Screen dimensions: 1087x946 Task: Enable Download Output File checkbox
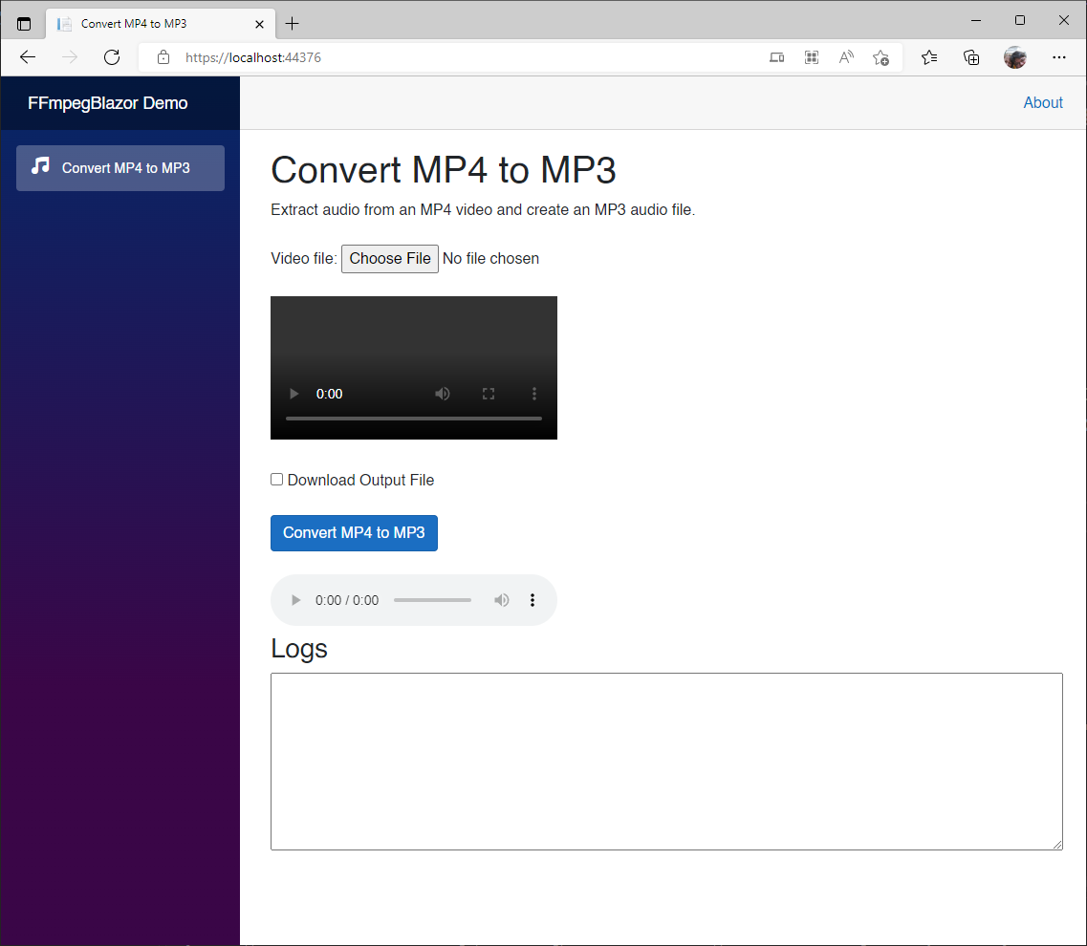(x=276, y=480)
